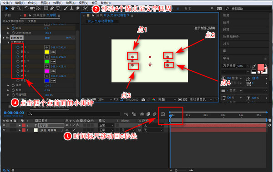Select the Eraser tool
Screen dimensions: 273x172
[78, 8]
